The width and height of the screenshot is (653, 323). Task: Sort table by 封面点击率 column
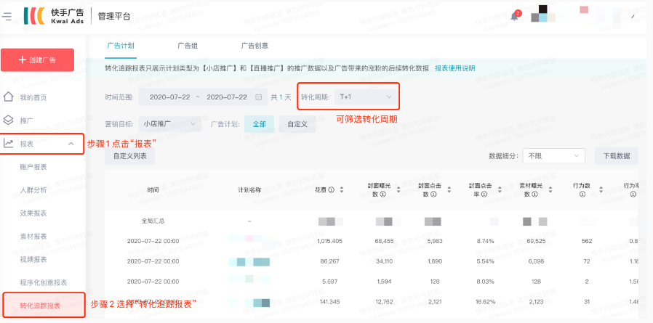500,190
